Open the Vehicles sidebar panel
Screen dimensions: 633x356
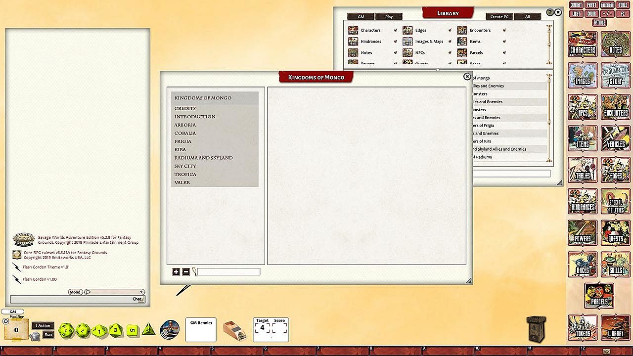click(x=616, y=138)
